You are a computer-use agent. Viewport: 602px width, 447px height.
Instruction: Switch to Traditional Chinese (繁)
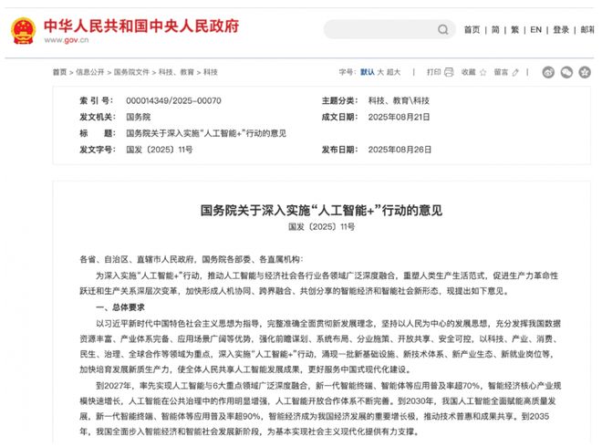(516, 29)
